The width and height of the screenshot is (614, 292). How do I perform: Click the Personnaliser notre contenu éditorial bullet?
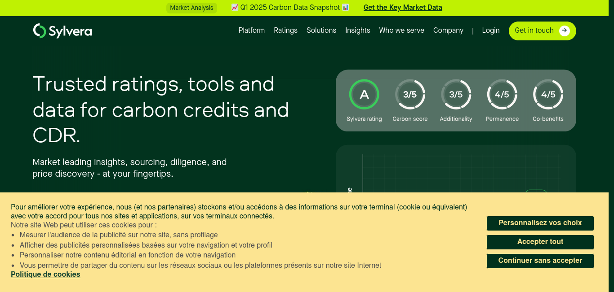(x=128, y=255)
